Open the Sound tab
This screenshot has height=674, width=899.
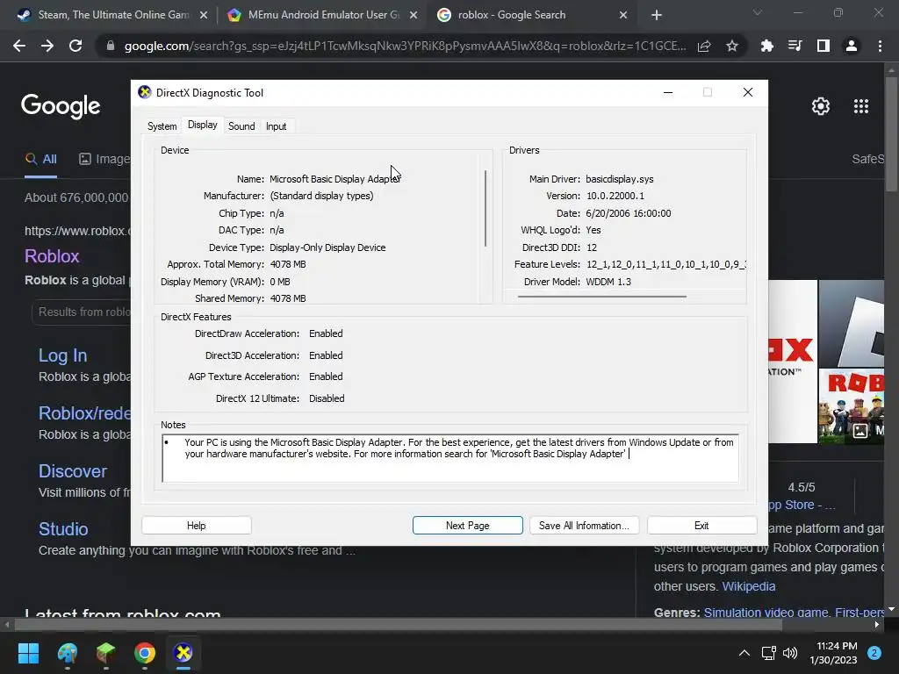point(241,126)
